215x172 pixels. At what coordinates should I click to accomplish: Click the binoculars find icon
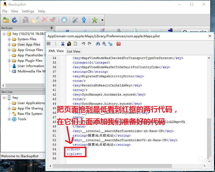(x=98, y=44)
